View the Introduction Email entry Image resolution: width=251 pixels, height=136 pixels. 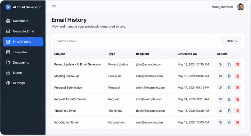[x=220, y=122]
